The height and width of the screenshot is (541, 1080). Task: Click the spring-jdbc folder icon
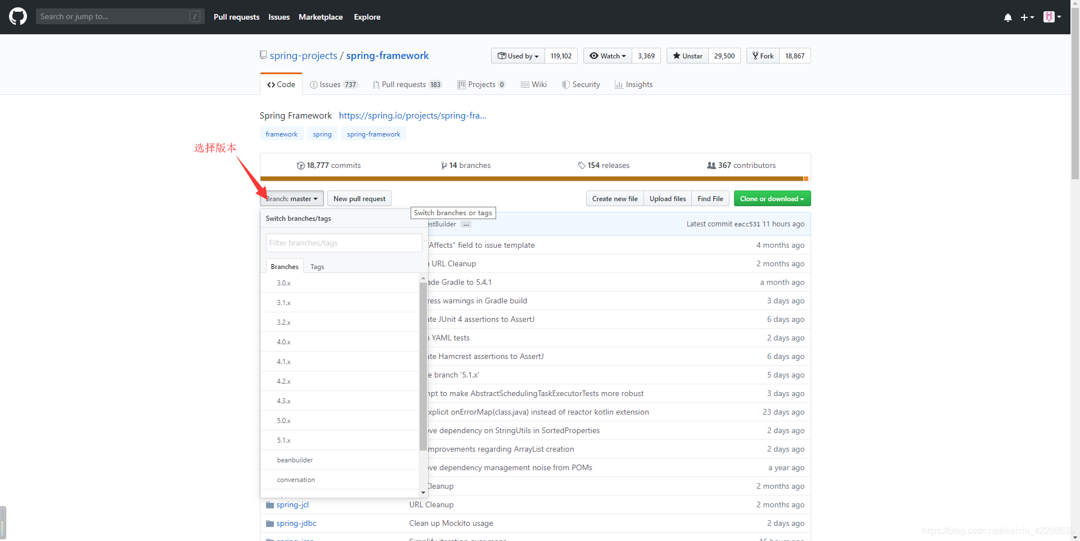click(269, 524)
